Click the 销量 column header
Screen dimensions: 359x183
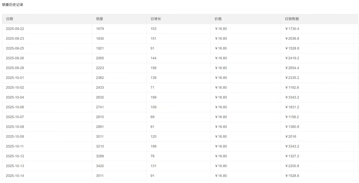pos(99,19)
